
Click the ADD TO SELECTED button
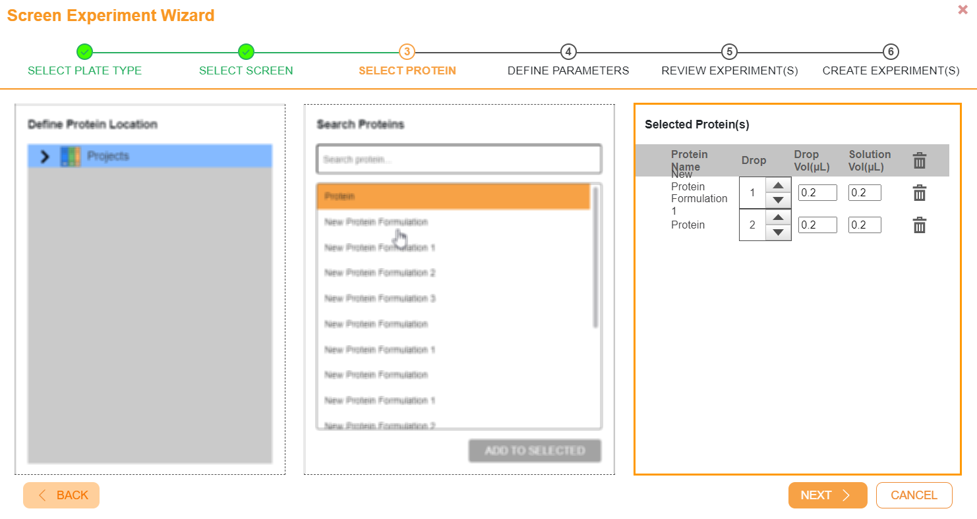534,451
